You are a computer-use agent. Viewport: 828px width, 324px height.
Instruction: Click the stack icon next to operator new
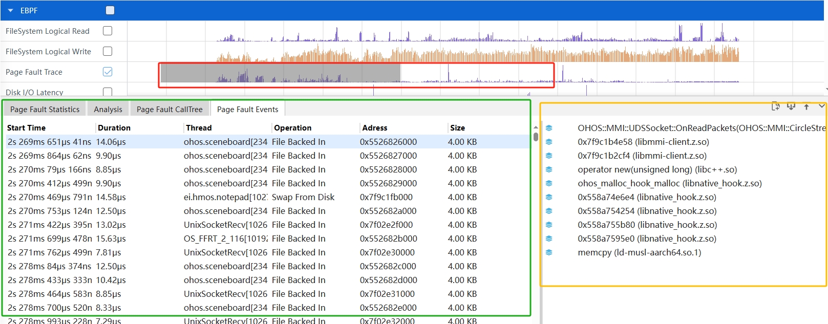coord(549,169)
